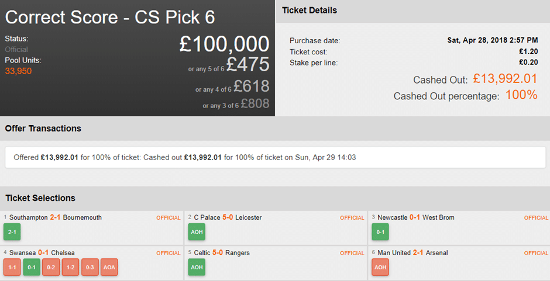550x281 pixels.
Task: Pick the 1-2 score chip for Swansea
Action: click(x=70, y=267)
